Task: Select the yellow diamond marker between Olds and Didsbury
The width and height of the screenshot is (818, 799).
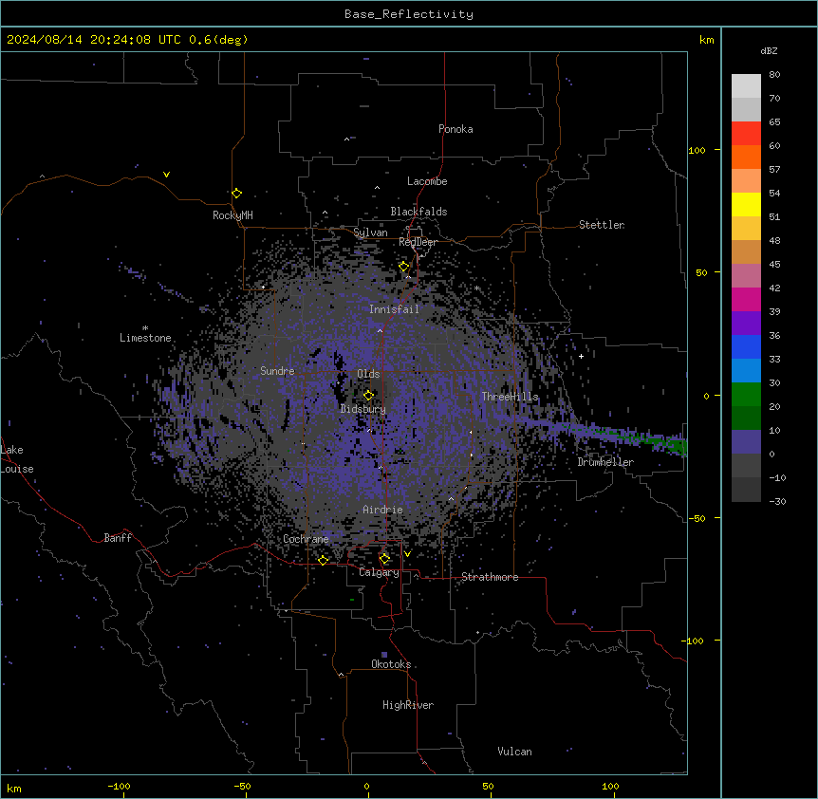Action: tap(369, 395)
